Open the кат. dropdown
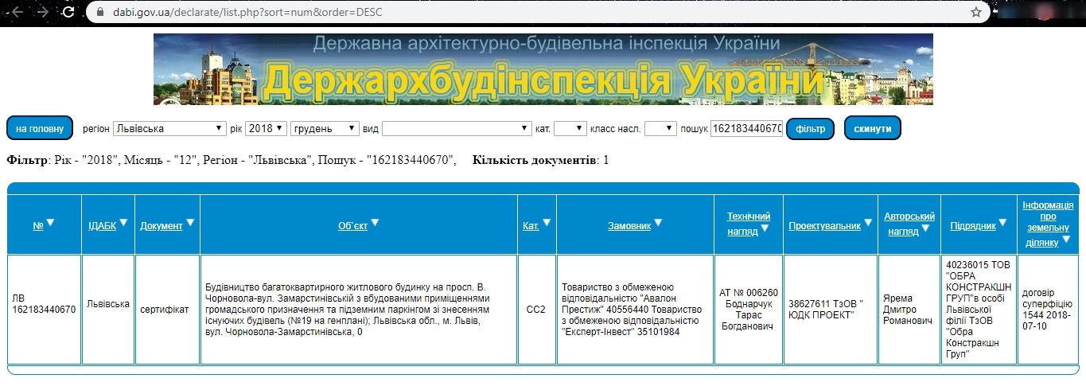1086x390 pixels. tap(570, 128)
